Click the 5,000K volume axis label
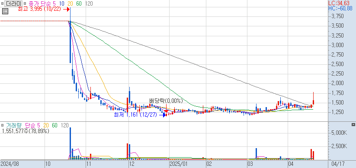 click(339, 133)
